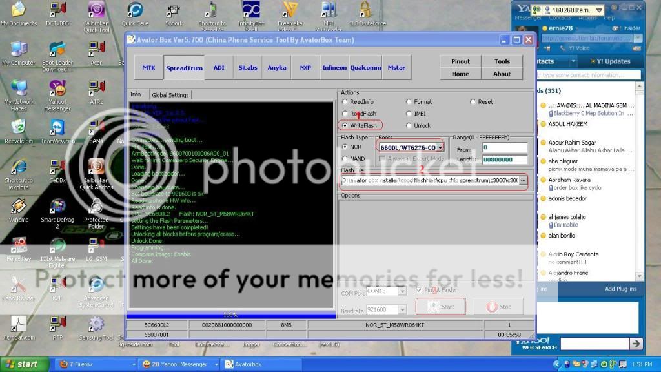Viewport: 661px width, 372px height.
Task: Select the MTK platform tab
Action: [148, 68]
